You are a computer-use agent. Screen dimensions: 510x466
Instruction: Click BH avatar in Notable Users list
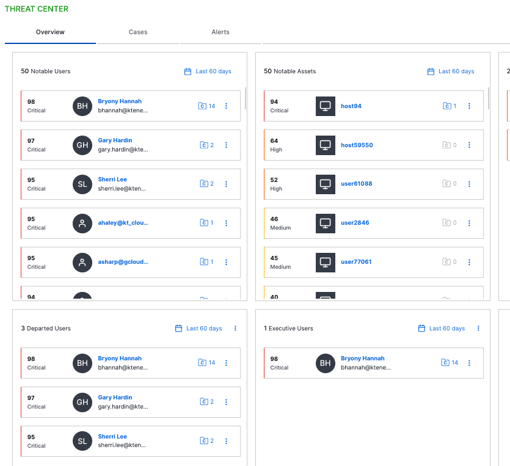pos(82,106)
